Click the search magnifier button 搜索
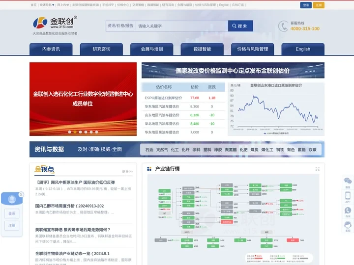 click(x=240, y=26)
